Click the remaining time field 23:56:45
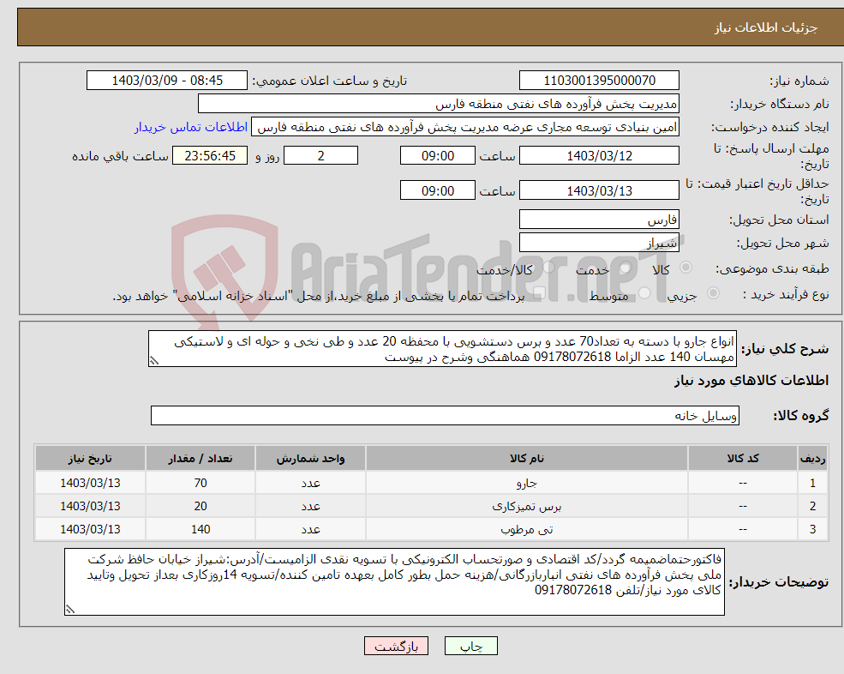The width and height of the screenshot is (844, 674). [210, 156]
